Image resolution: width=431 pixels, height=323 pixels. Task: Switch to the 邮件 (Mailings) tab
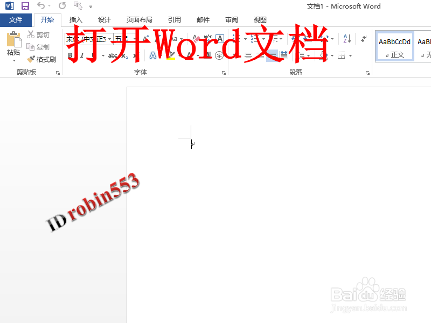(203, 20)
